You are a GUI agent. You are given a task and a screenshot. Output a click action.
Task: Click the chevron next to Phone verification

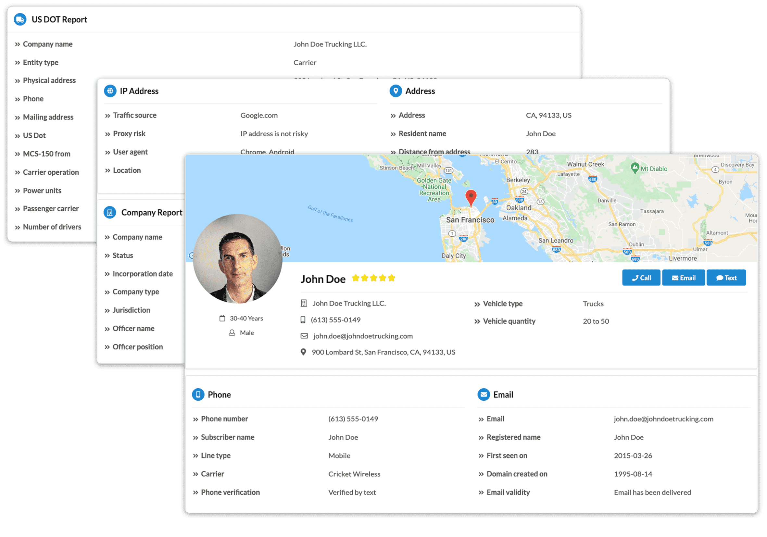tap(196, 493)
